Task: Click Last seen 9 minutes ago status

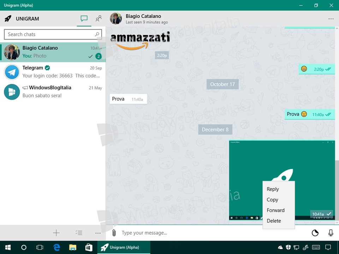Action: pos(147,22)
